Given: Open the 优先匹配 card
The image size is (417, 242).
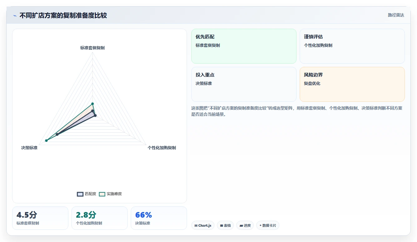Looking at the screenshot, I should (x=244, y=46).
